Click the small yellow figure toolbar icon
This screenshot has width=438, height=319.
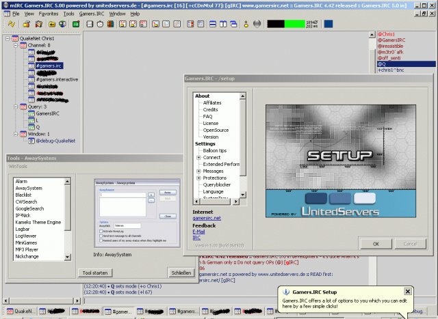tap(246, 25)
